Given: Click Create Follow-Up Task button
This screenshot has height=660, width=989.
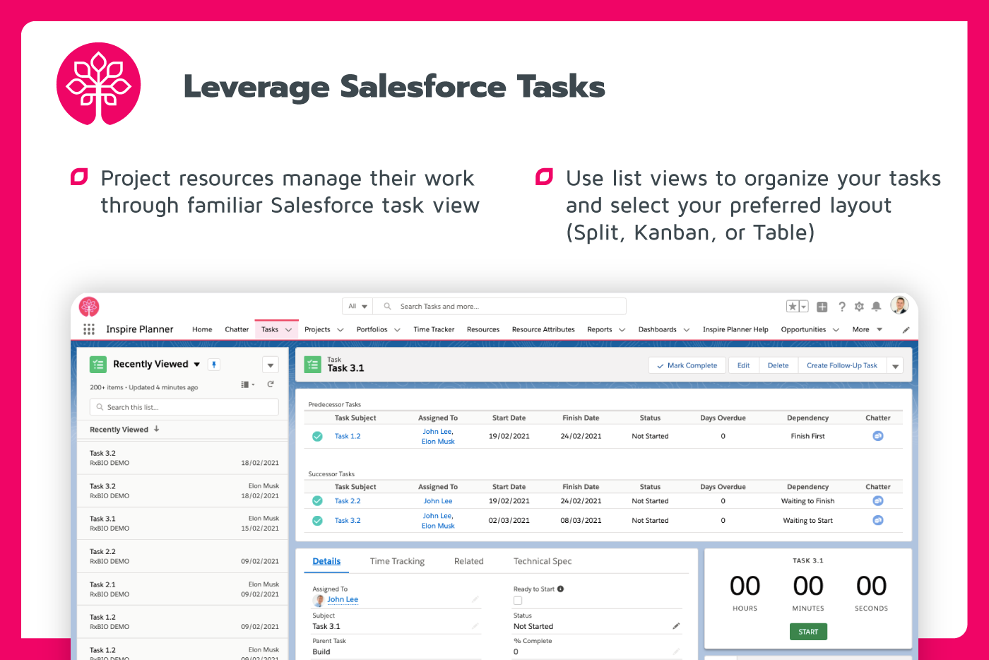Looking at the screenshot, I should click(842, 365).
